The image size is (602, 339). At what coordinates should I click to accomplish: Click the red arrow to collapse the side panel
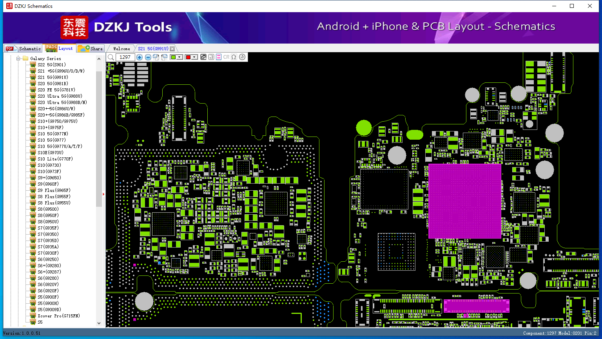[103, 194]
